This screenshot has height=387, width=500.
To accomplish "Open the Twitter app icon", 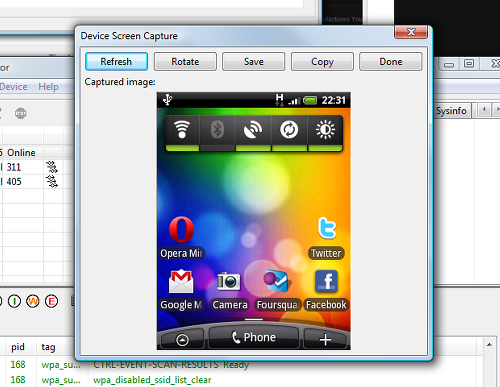I will 326,237.
